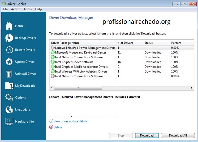Select the LiveUpdate globe icon

pyautogui.click(x=9, y=109)
